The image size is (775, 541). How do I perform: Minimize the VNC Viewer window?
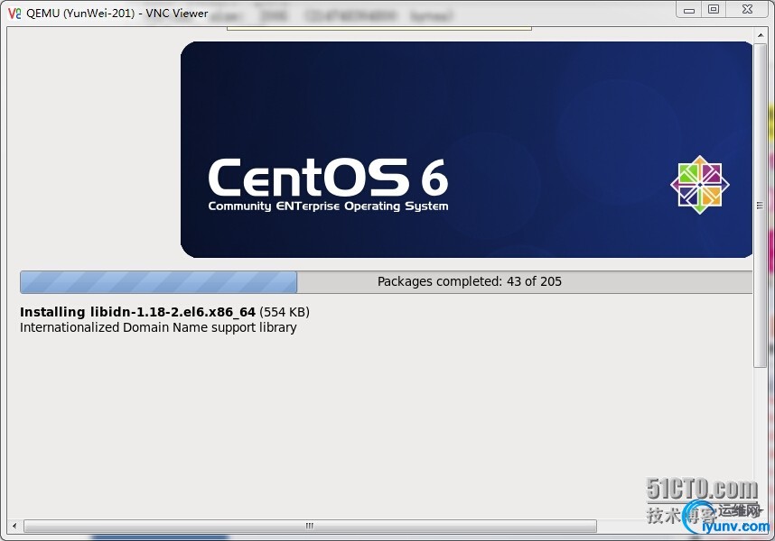[689, 10]
